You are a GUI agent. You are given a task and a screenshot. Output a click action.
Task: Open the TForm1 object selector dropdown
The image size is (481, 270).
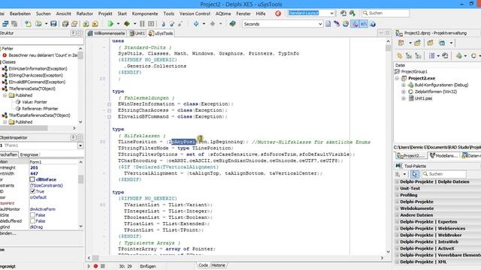[x=80, y=145]
